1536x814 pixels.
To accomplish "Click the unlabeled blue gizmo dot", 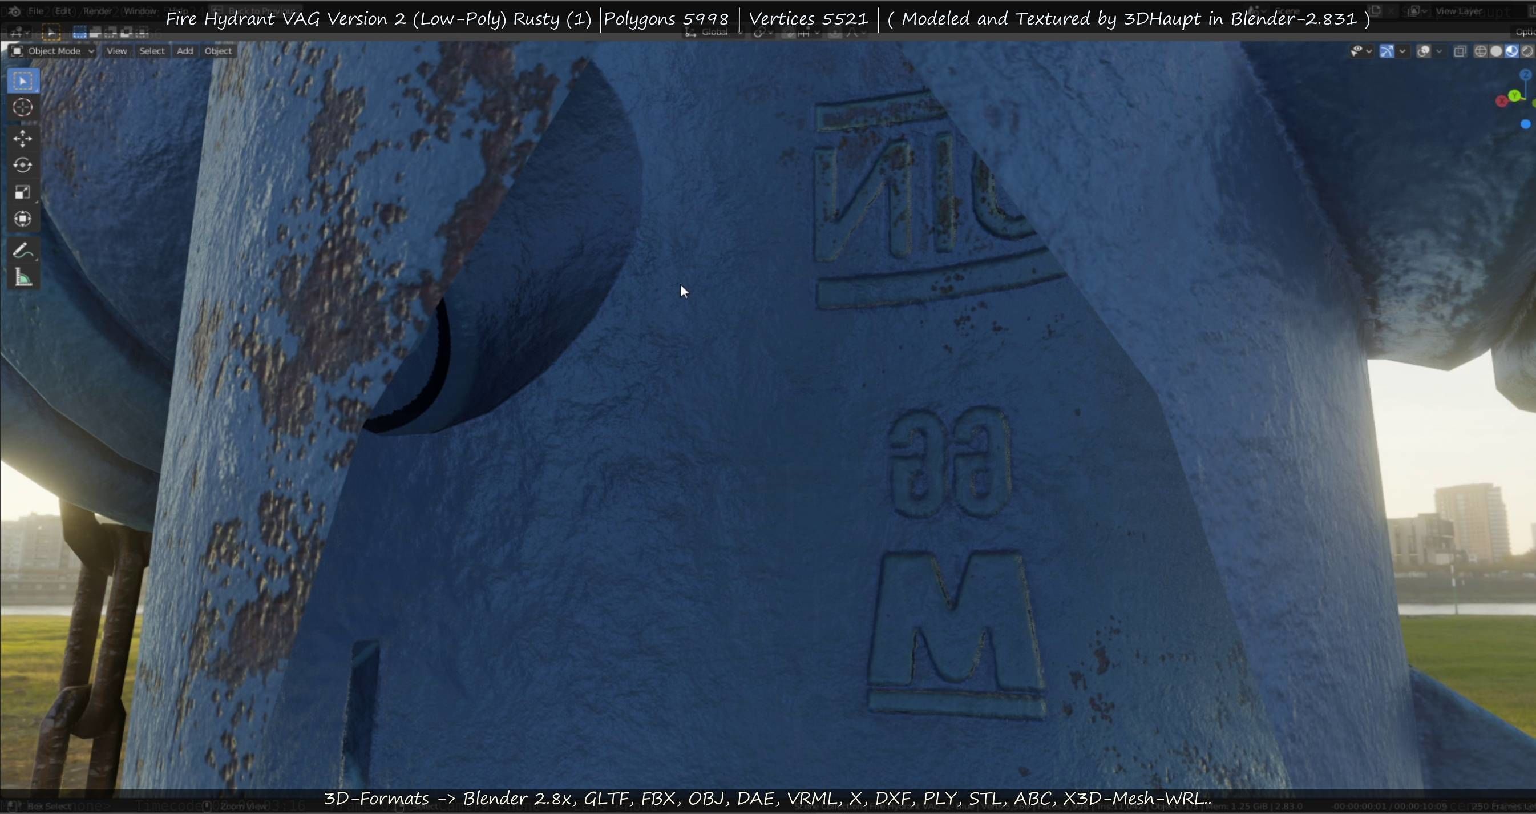I will (x=1525, y=124).
